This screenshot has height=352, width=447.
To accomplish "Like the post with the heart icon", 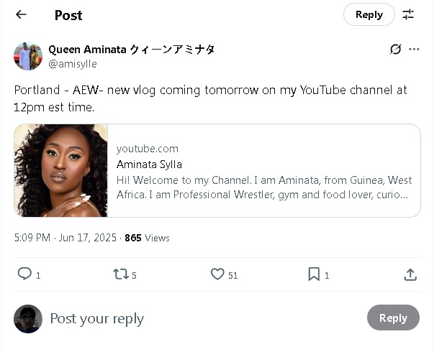I will tap(217, 274).
